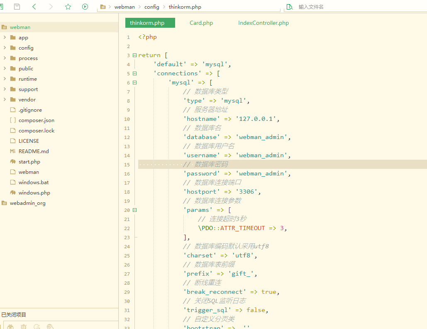The width and height of the screenshot is (427, 329).
Task: Expand the support folder
Action: pos(5,89)
